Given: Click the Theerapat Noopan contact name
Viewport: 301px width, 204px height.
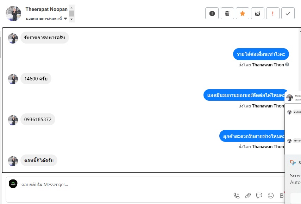Looking at the screenshot, I should 46,9.
